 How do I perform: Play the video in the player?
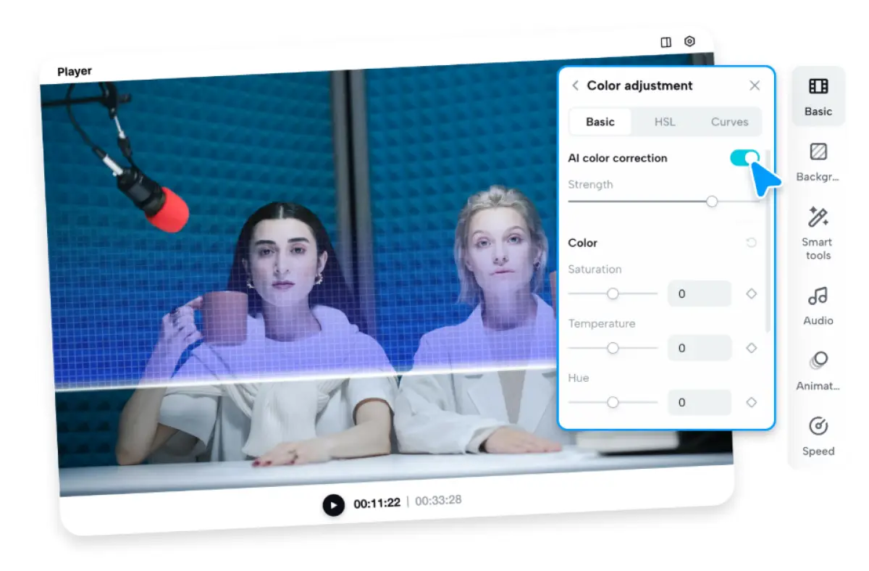333,504
